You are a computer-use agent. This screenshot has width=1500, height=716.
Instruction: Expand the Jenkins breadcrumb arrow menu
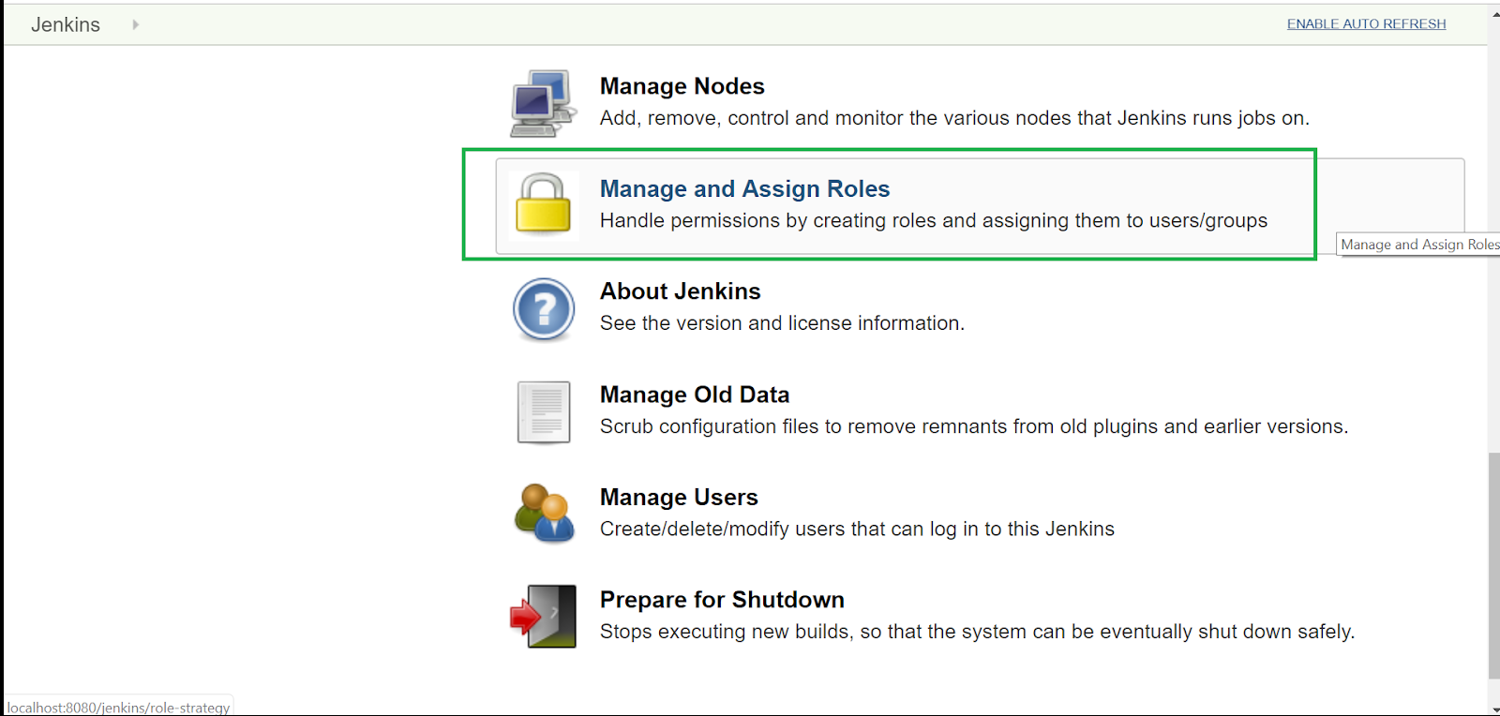(x=136, y=24)
